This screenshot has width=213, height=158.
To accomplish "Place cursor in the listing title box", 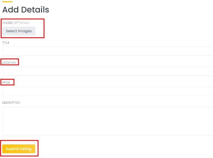I will point(107,51).
